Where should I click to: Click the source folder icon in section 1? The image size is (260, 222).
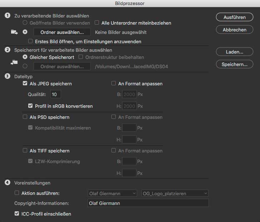[14, 32]
